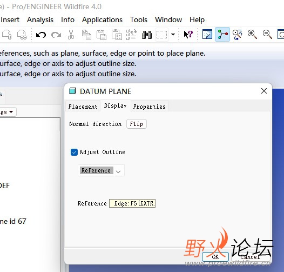Screen dimensions: 284x272
Task: Uncheck the Adjust Outline checkbox
Action: click(74, 152)
